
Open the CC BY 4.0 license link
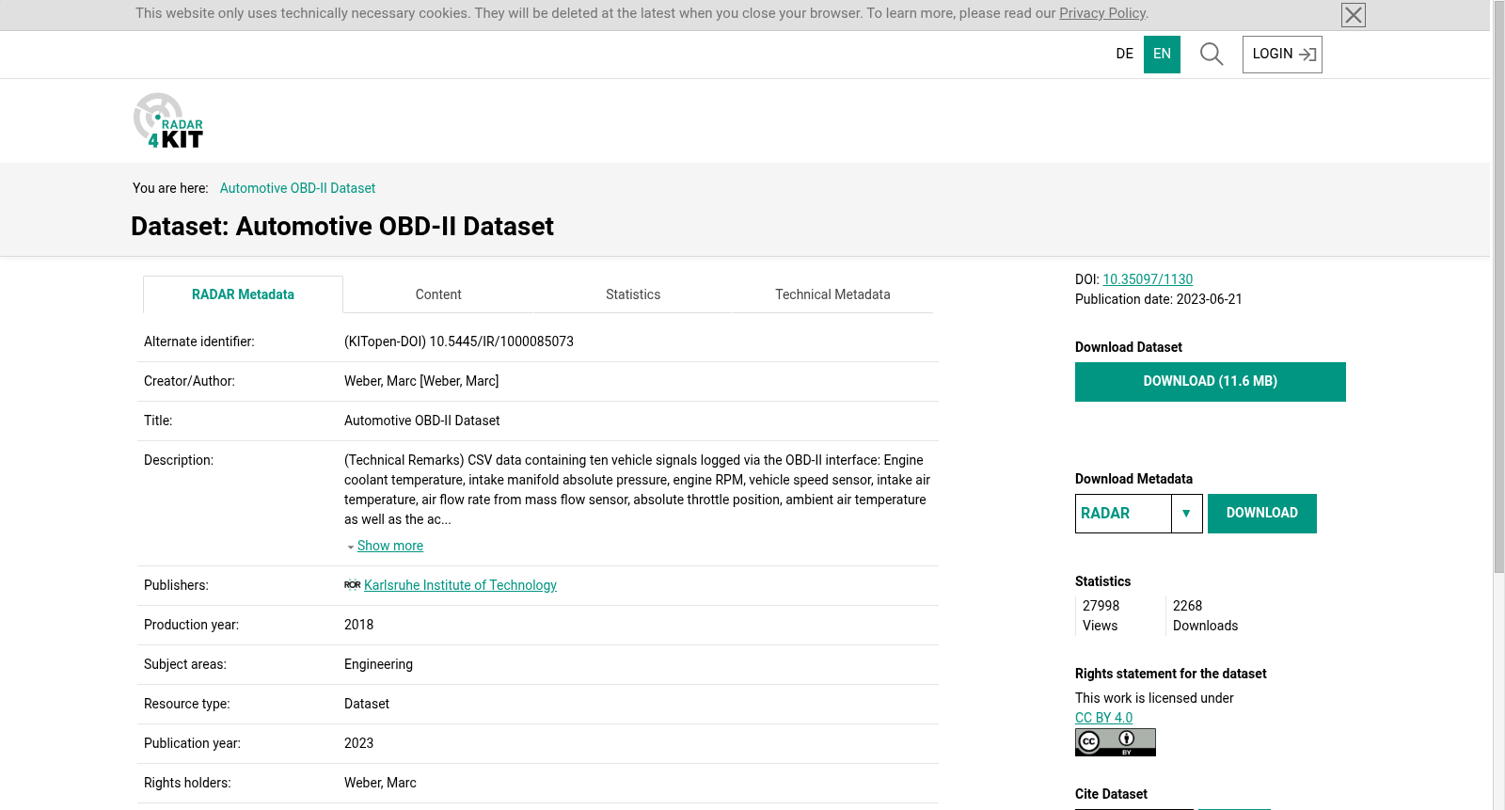coord(1103,718)
